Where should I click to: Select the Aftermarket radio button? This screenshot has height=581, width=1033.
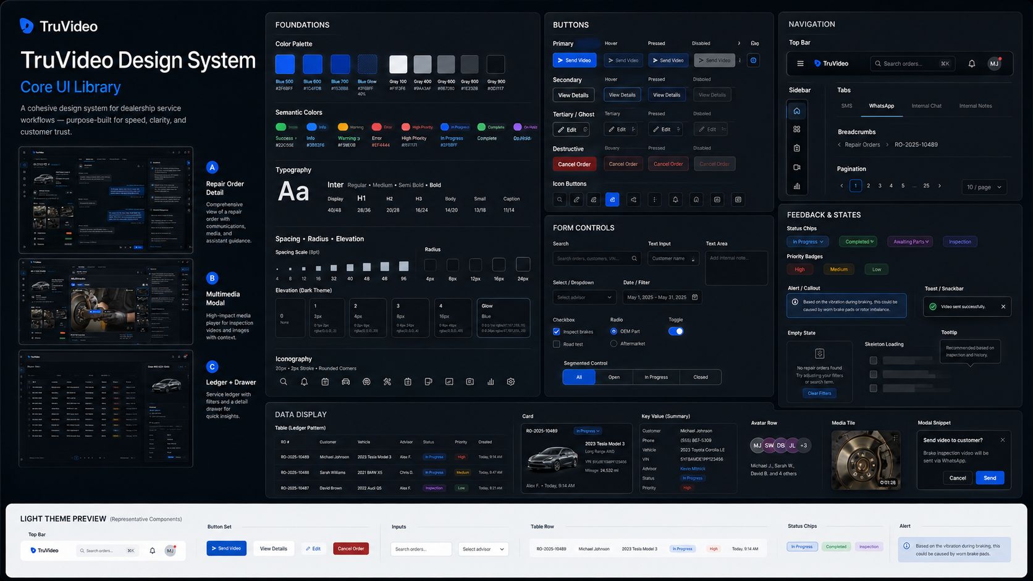pyautogui.click(x=613, y=343)
